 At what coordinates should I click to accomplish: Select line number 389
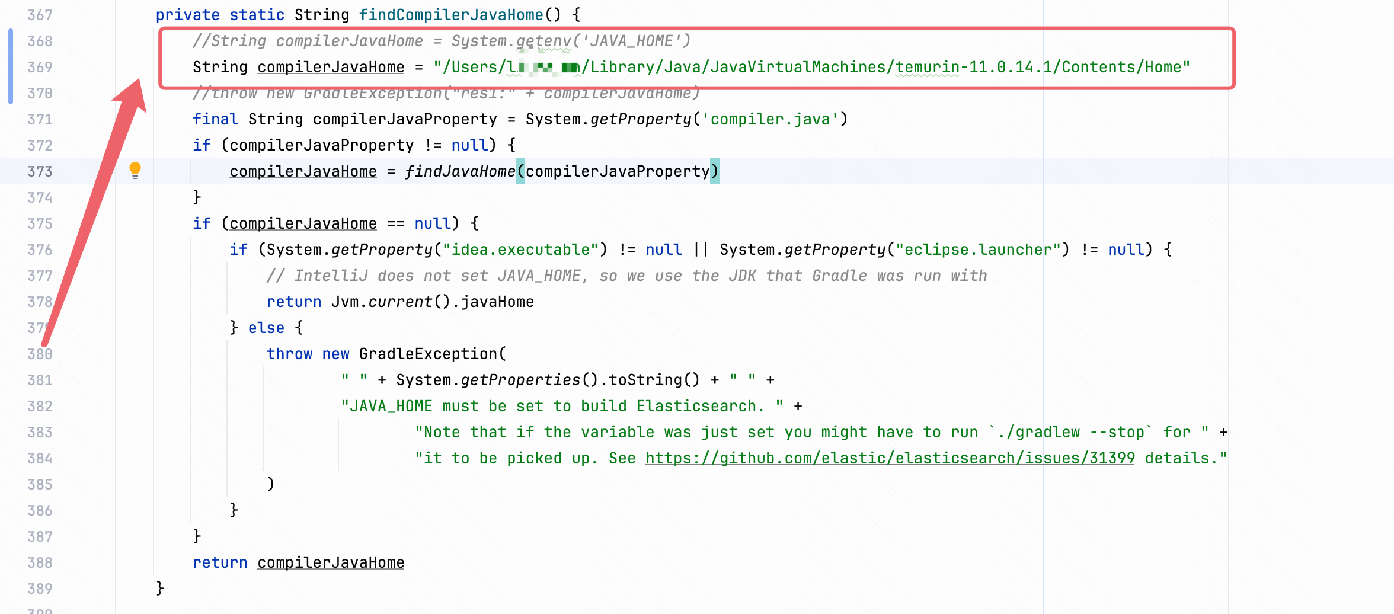(x=39, y=588)
